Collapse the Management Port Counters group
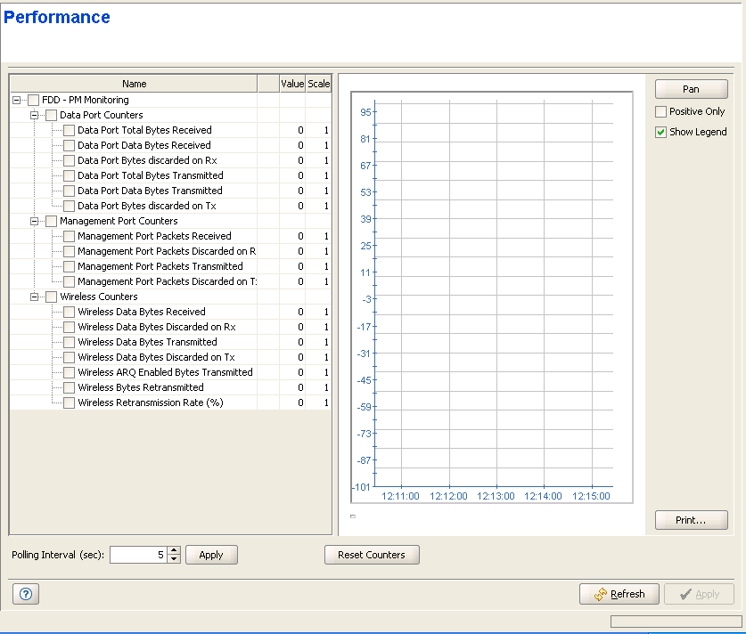 coord(35,222)
